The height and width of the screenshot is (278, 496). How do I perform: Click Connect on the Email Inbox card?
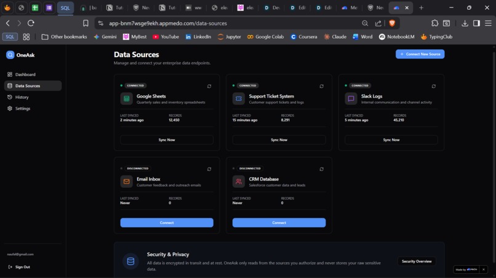(167, 223)
